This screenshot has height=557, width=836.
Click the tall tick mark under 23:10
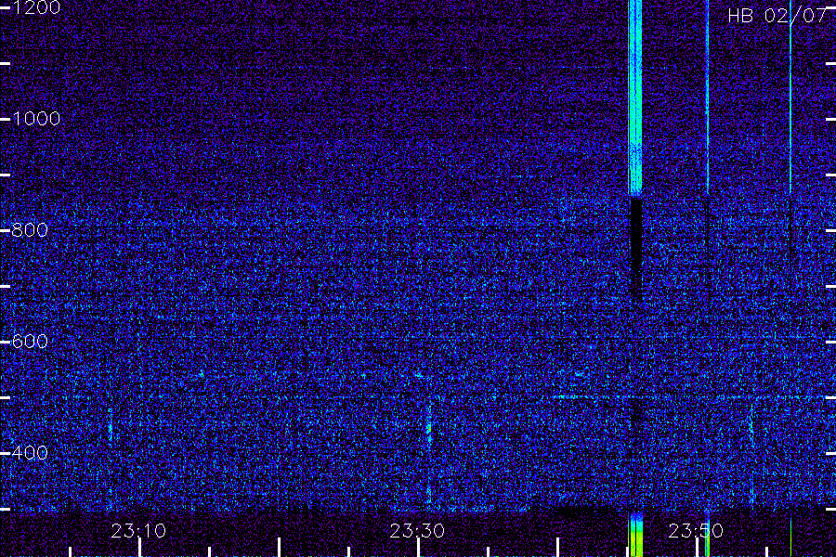[x=140, y=548]
